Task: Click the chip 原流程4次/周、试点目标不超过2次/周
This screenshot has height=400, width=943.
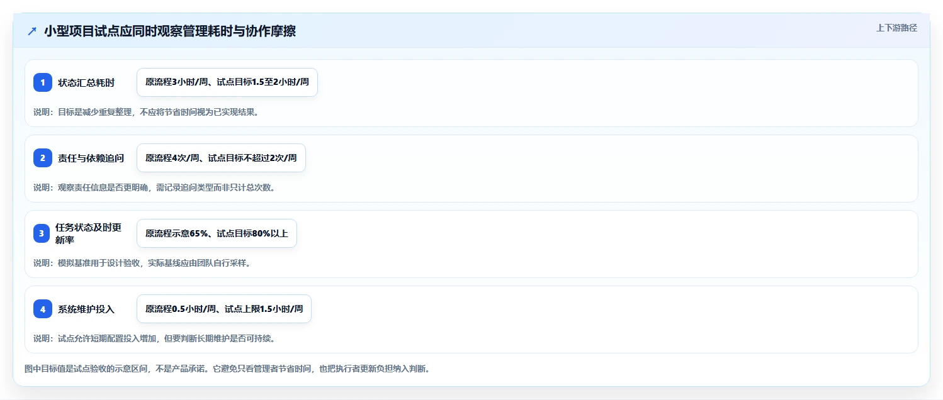Action: coord(221,158)
